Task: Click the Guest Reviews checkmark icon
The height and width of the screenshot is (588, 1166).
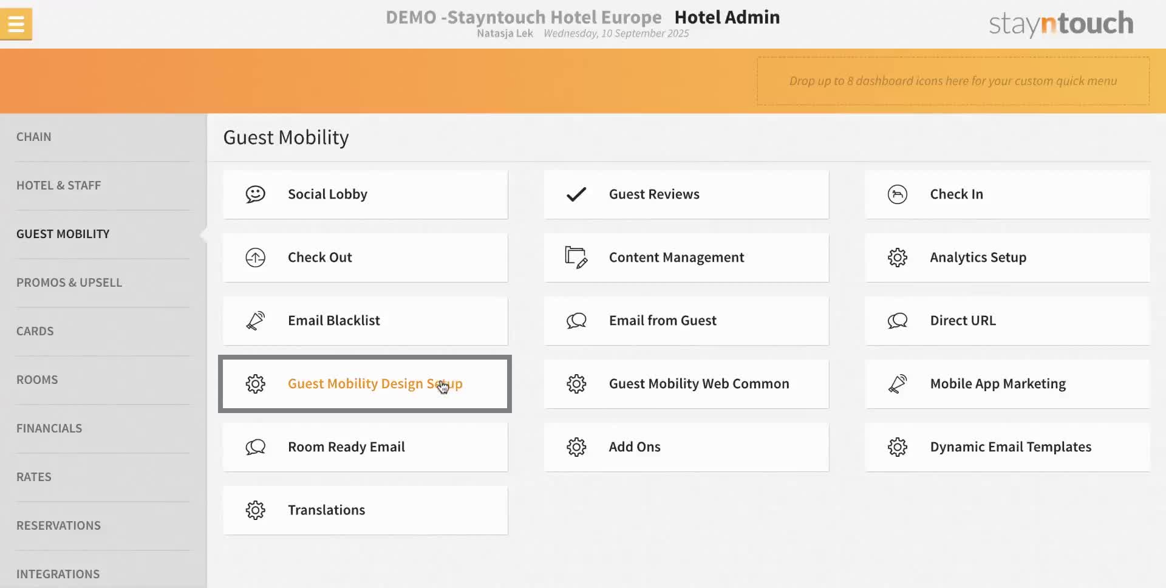Action: click(576, 194)
